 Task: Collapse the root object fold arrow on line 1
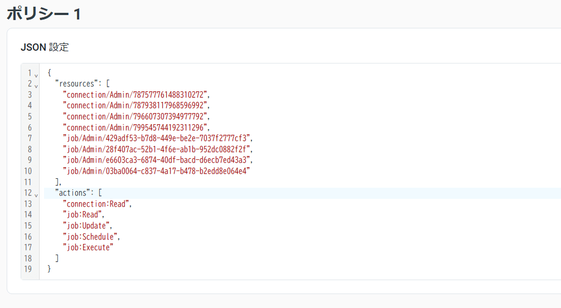pyautogui.click(x=36, y=74)
